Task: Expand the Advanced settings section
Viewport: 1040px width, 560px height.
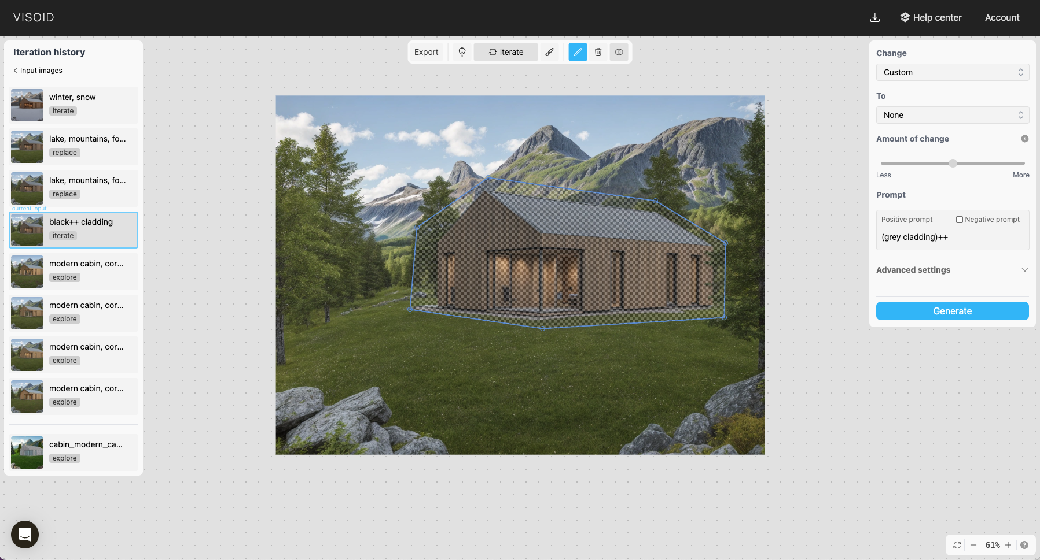Action: [x=952, y=270]
